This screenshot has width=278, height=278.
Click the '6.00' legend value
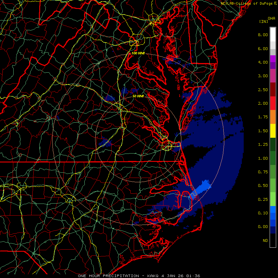(x=263, y=48)
